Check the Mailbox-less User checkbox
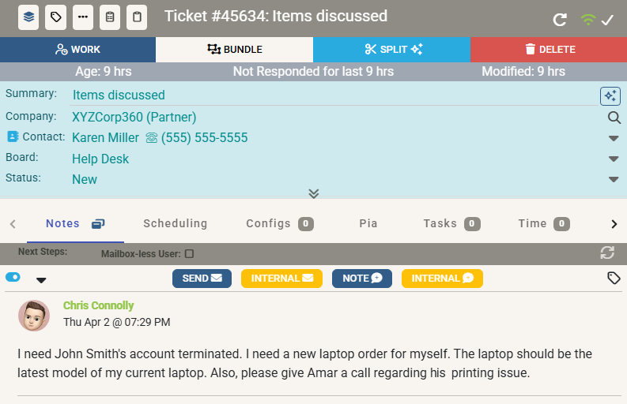Image resolution: width=627 pixels, height=404 pixels. pyautogui.click(x=190, y=254)
